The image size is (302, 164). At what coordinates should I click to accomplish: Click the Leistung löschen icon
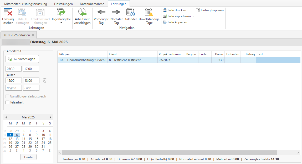[8, 13]
